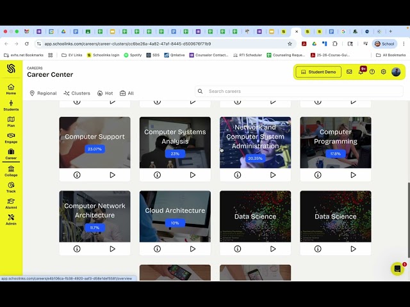Reload the page in browser

27,43
